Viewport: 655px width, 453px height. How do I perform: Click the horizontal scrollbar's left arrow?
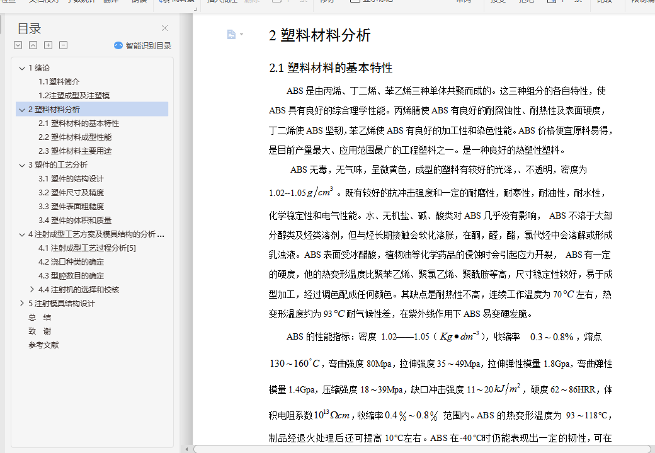click(x=186, y=449)
